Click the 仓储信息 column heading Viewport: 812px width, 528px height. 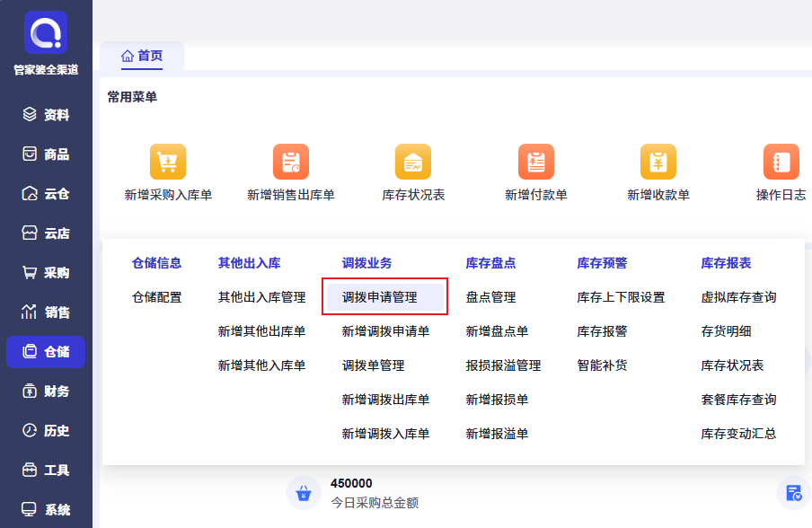pos(157,263)
